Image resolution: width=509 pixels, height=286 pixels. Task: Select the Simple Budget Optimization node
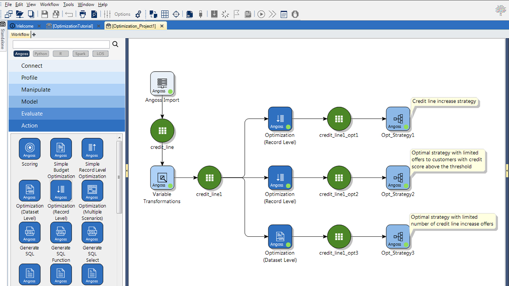point(60,149)
